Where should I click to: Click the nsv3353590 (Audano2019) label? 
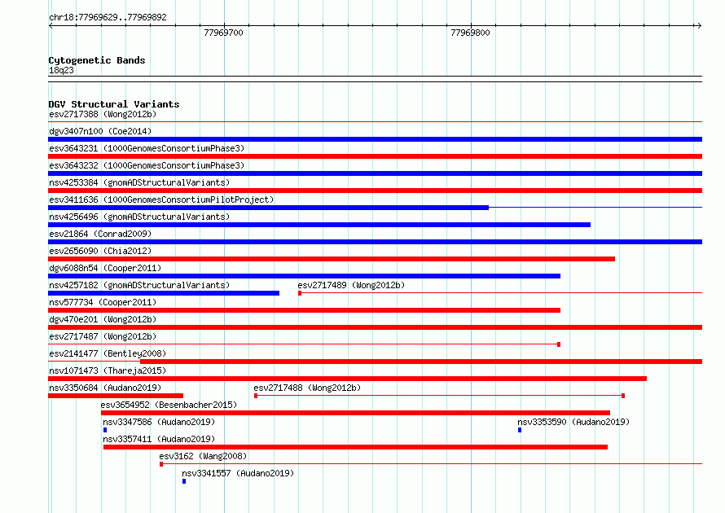pos(573,422)
